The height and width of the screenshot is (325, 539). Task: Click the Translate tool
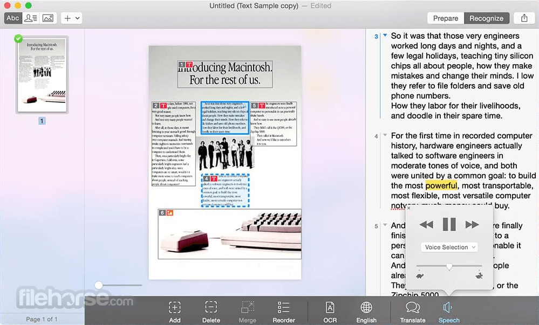[413, 312]
